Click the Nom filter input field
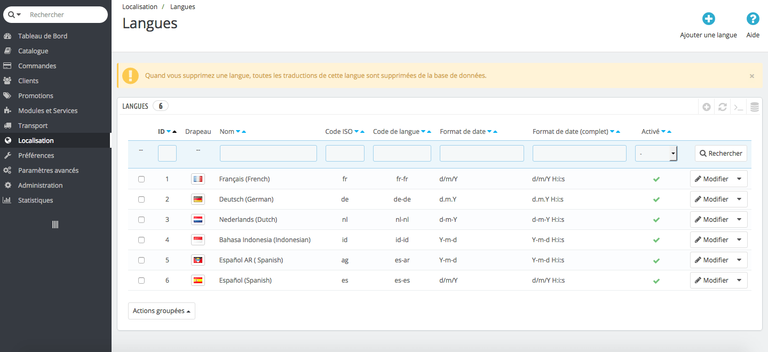 coord(268,154)
